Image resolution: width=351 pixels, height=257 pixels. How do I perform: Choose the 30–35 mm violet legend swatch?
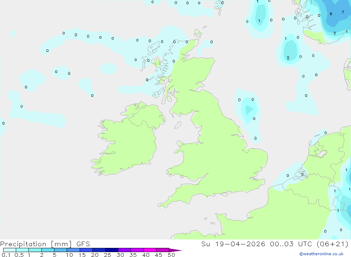coord(125,250)
